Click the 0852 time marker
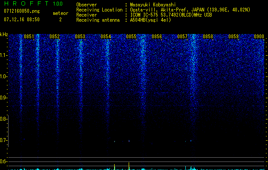This screenshot has height=170, width=268. pos(55,37)
